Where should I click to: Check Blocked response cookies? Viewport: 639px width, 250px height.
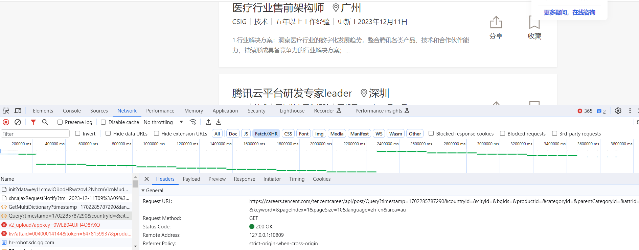431,133
